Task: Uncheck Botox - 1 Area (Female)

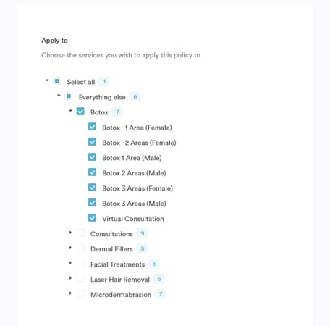Action: [92, 127]
